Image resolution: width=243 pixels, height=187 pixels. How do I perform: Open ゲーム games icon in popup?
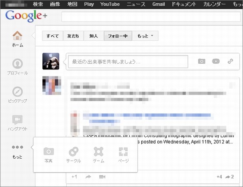pos(98,151)
